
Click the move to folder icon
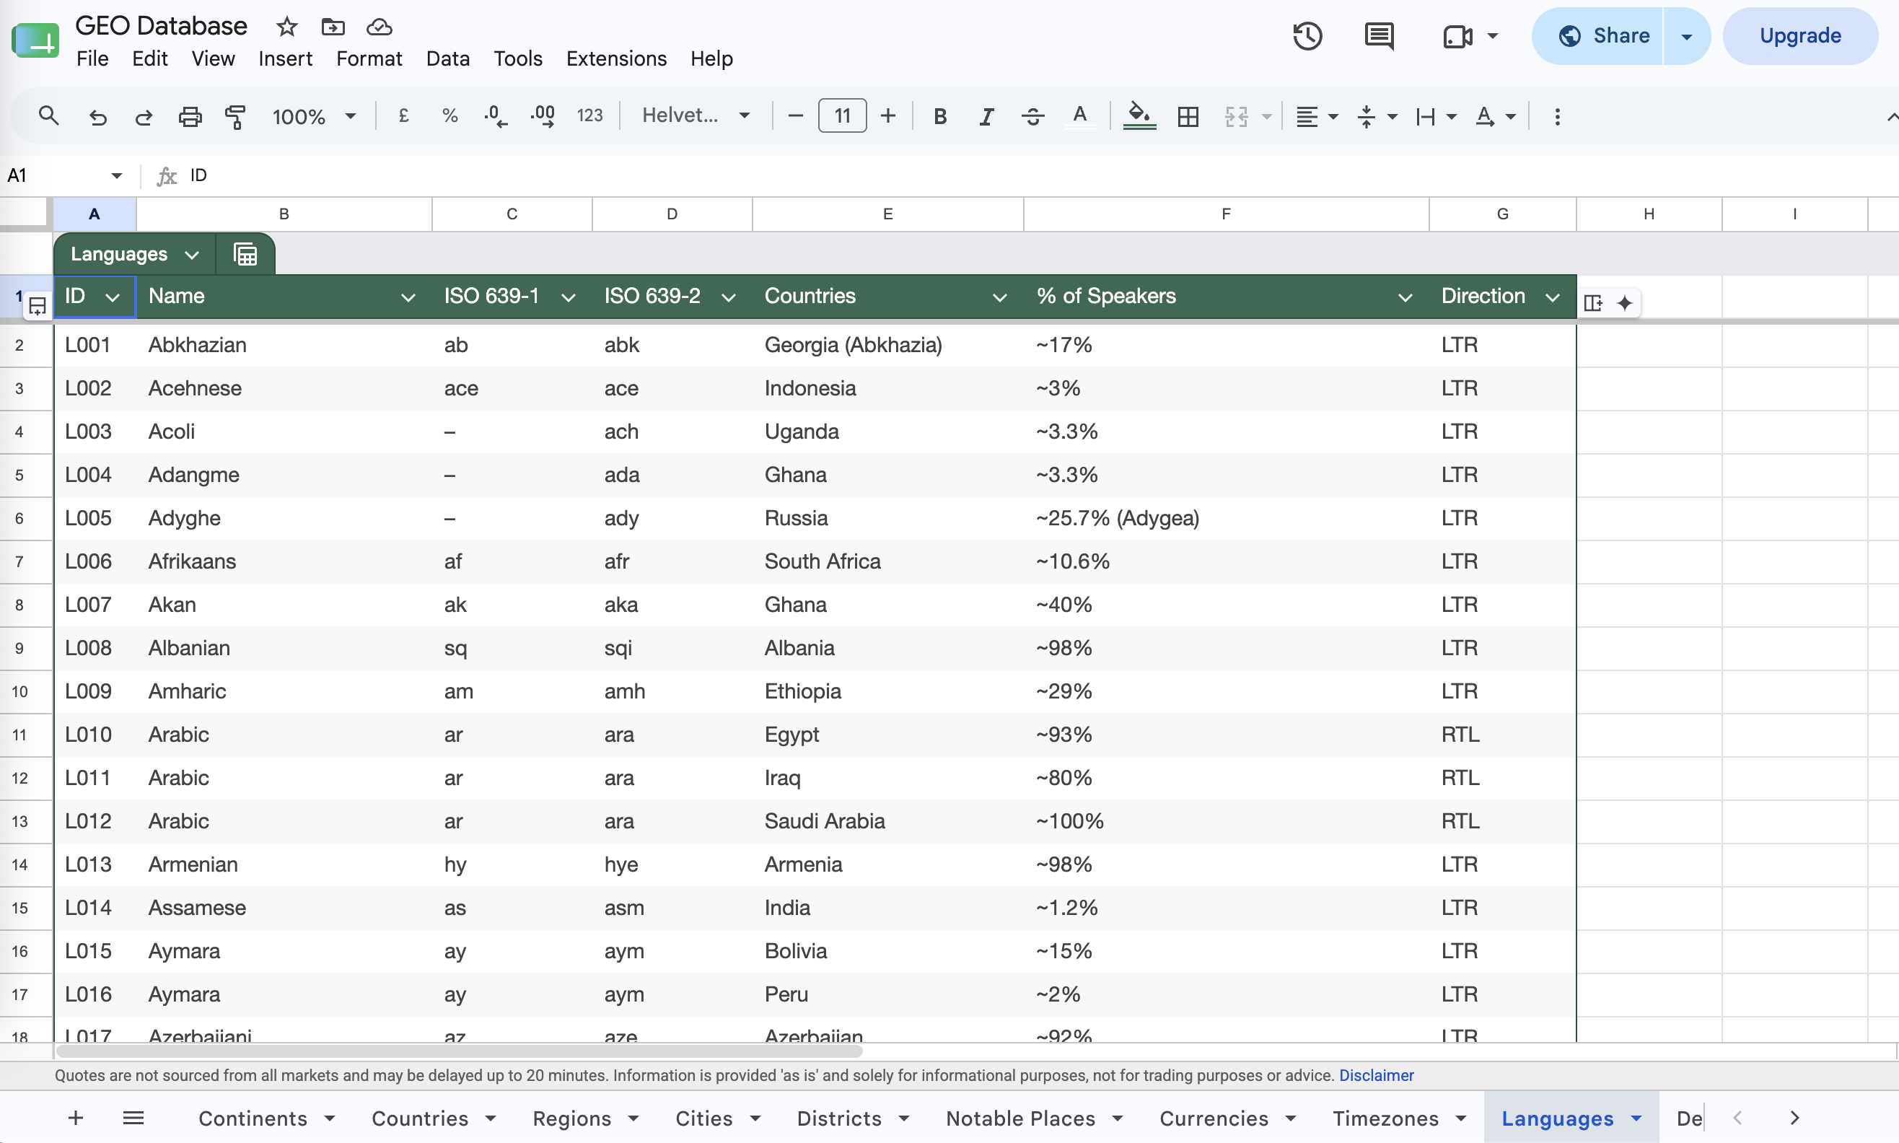click(x=333, y=27)
